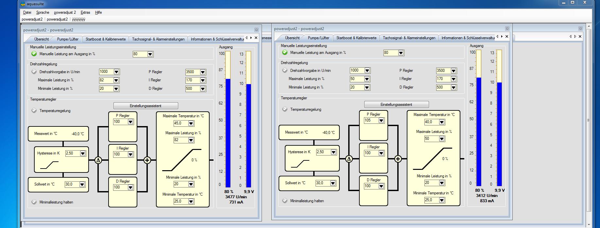Image resolution: width=600 pixels, height=228 pixels.
Task: Expand Maximale Temperatur dropdown in right panel
Action: pyautogui.click(x=442, y=122)
